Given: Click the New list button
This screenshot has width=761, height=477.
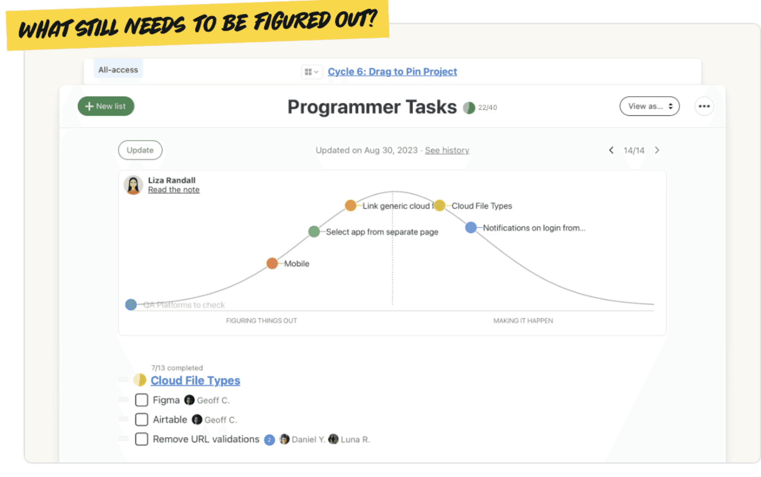Looking at the screenshot, I should 106,106.
